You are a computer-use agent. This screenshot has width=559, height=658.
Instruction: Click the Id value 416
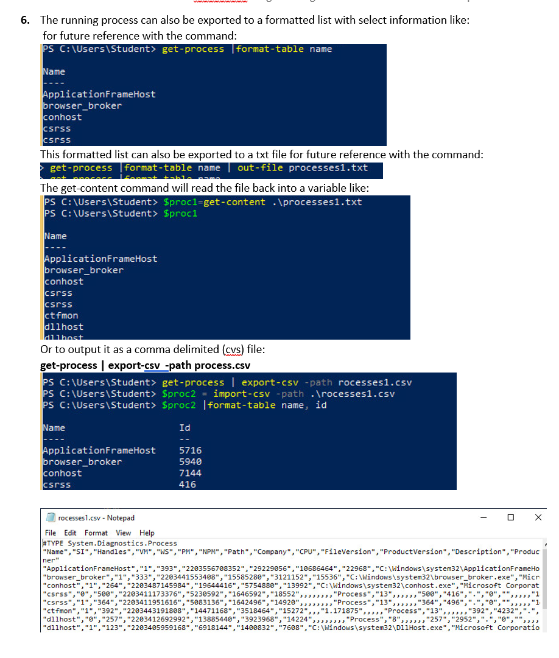[187, 485]
